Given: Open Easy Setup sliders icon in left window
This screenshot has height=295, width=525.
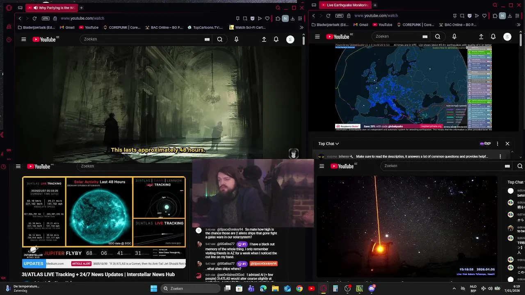Looking at the screenshot, I should click(x=300, y=18).
